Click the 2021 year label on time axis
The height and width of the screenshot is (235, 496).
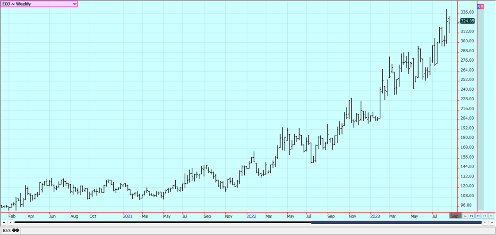tap(128, 216)
